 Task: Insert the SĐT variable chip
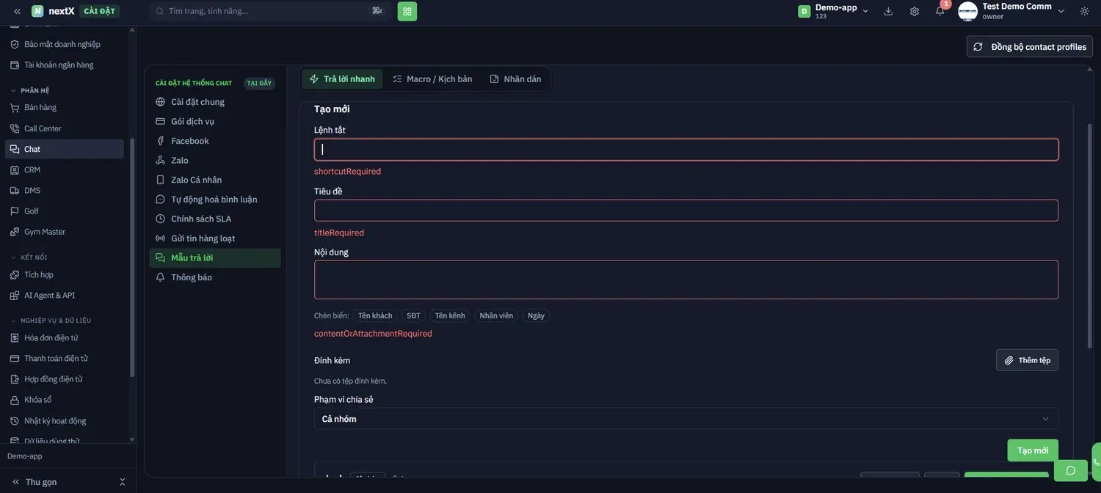[414, 315]
